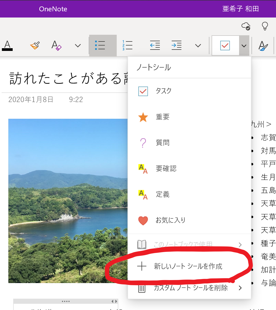This screenshot has width=276, height=310.
Task: Click the clear formatting eraser icon
Action: [57, 46]
